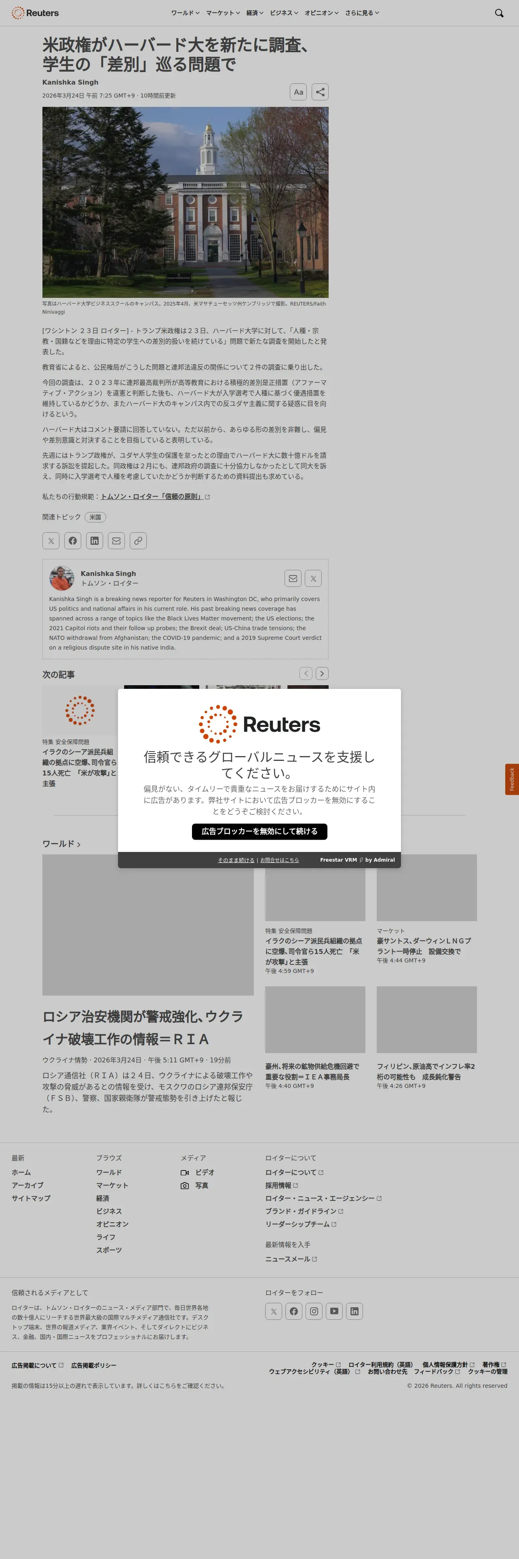Open the Feedback side tab
This screenshot has width=519, height=1559.
(512, 779)
